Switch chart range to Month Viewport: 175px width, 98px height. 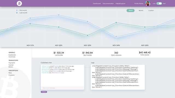[x=141, y=10]
